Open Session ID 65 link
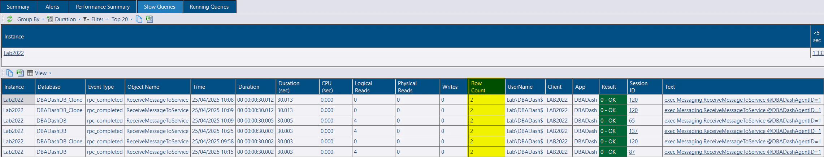Screen dimensions: 824x157 pyautogui.click(x=632, y=121)
